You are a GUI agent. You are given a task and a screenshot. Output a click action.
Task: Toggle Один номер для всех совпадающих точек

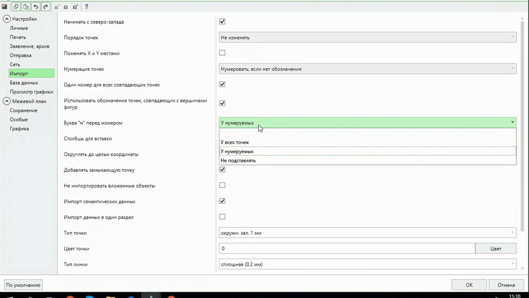click(x=222, y=84)
